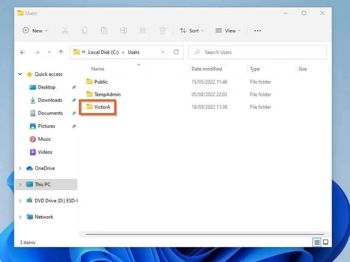The width and height of the screenshot is (350, 262).
Task: Open the New menu
Action: click(35, 30)
